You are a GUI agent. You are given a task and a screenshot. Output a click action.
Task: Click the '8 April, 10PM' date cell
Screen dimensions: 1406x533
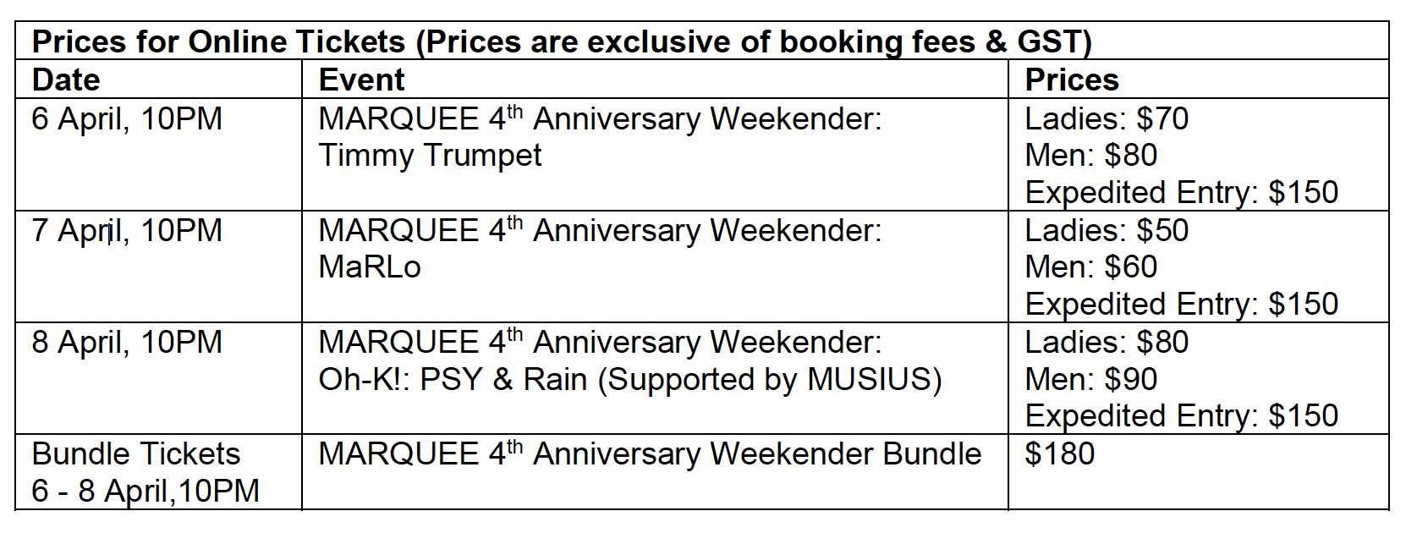(127, 343)
